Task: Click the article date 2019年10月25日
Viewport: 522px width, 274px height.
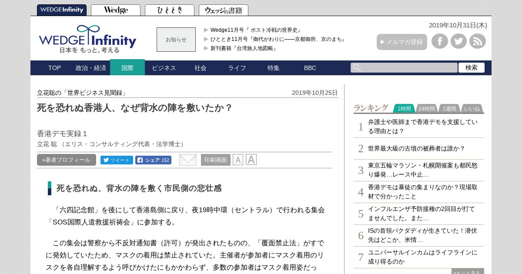Action: tap(315, 93)
